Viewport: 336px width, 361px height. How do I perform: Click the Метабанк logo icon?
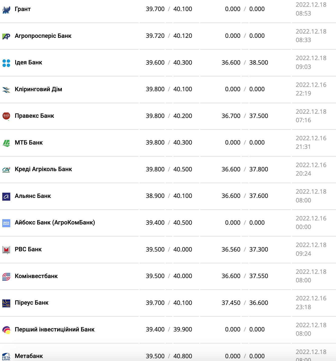click(x=6, y=357)
